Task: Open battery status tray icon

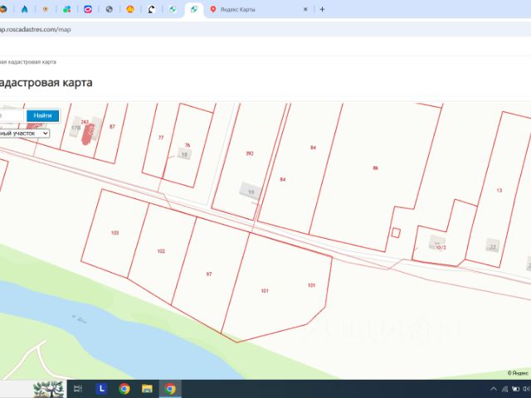Action: pos(515,389)
